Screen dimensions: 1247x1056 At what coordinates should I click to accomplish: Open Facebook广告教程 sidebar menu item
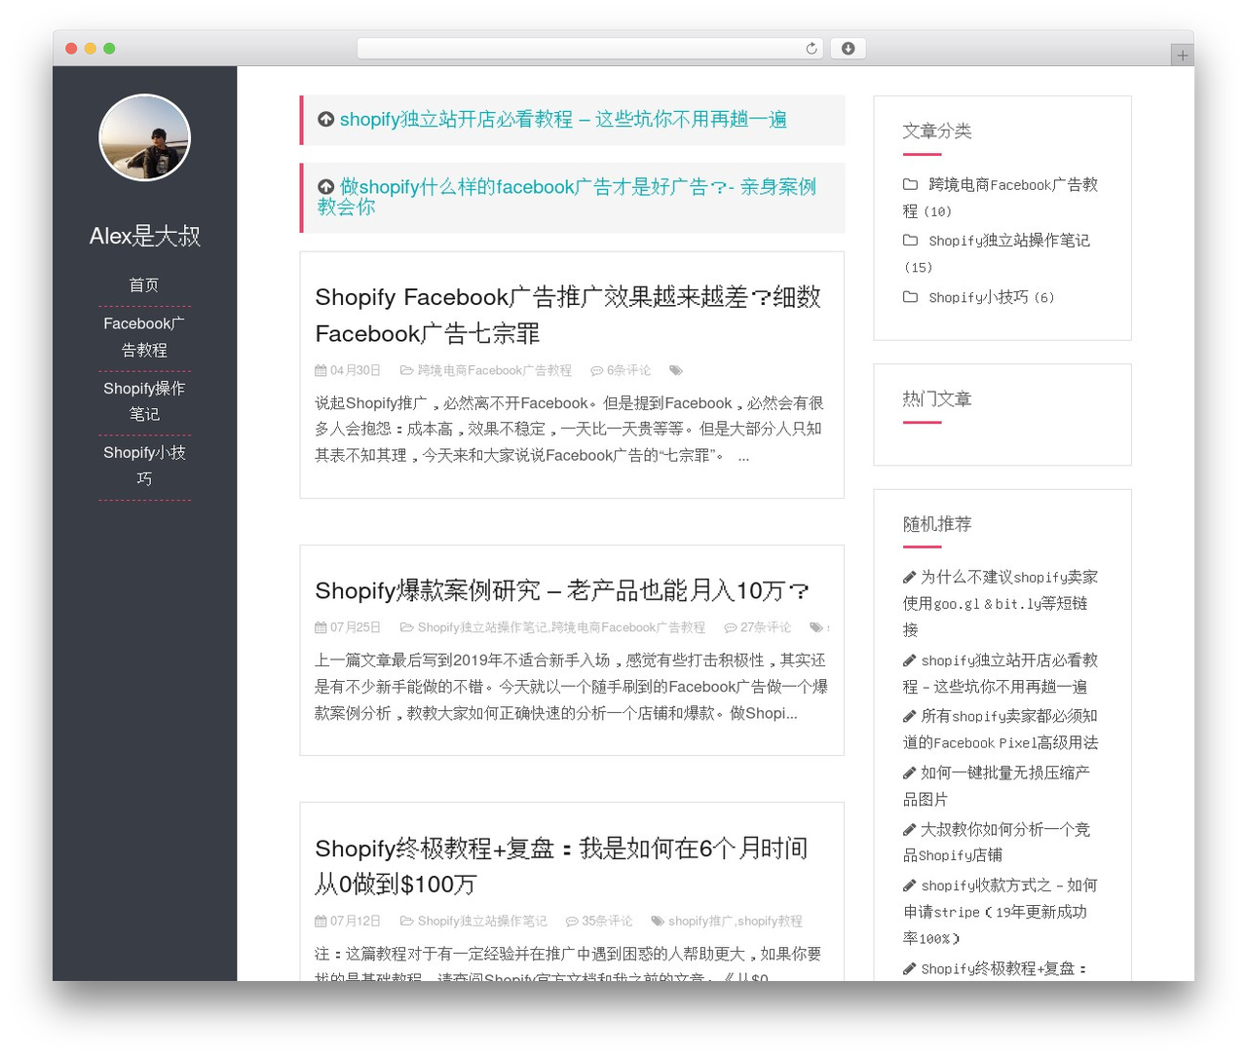click(144, 336)
